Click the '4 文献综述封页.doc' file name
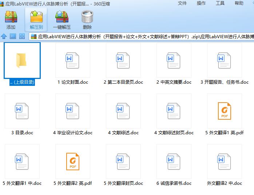 [174, 133]
